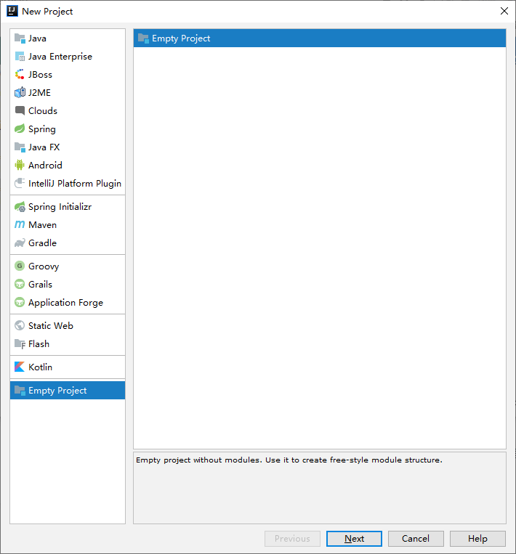Select the Java project type icon
Screen dimensions: 516x554
(x=20, y=38)
